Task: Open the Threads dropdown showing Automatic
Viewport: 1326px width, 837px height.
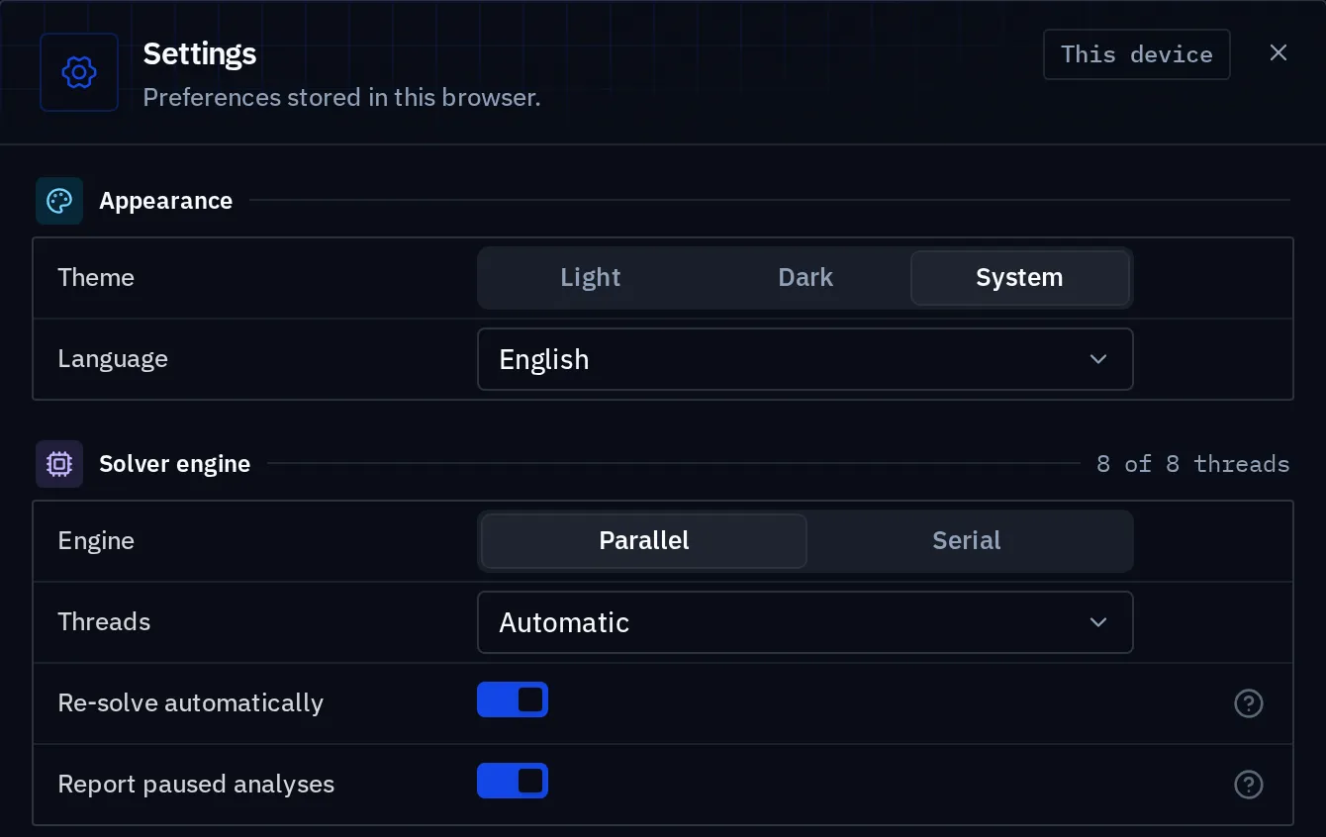Action: tap(805, 622)
